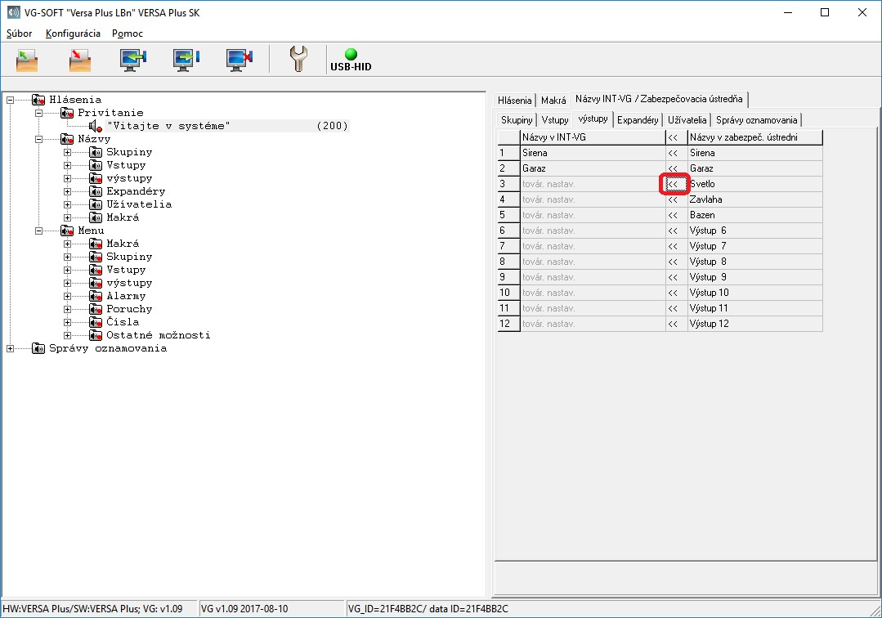This screenshot has height=618, width=882.
Task: Expand the Poruchy node under Menu
Action: tap(68, 309)
